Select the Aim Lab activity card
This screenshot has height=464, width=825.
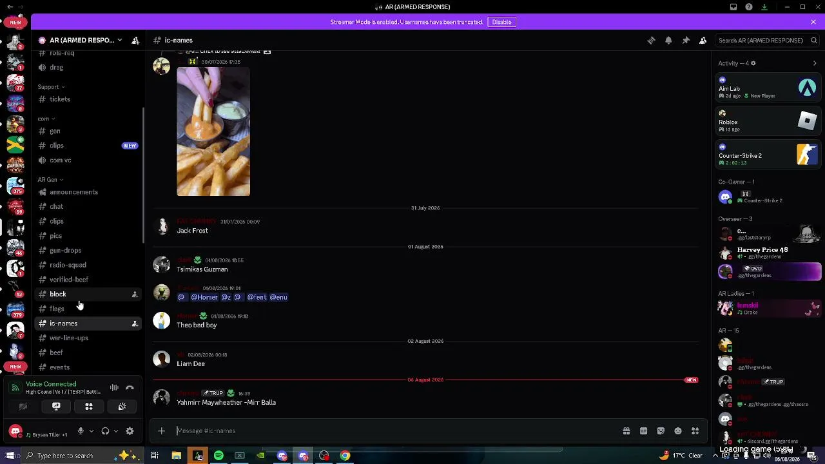pos(768,87)
